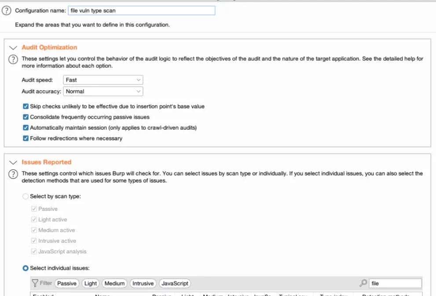This screenshot has height=296, width=436.
Task: Open help for Issues Reported section
Action: [x=13, y=174]
